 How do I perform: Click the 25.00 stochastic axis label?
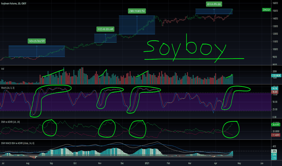click(275, 109)
